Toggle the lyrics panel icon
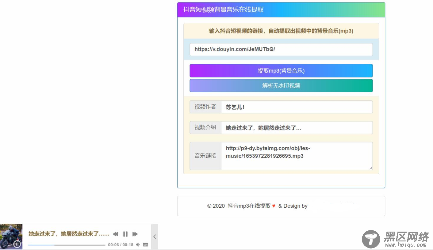The width and height of the screenshot is (433, 250). 146,244
